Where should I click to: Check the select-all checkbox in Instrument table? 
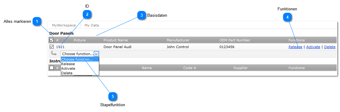click(52, 68)
